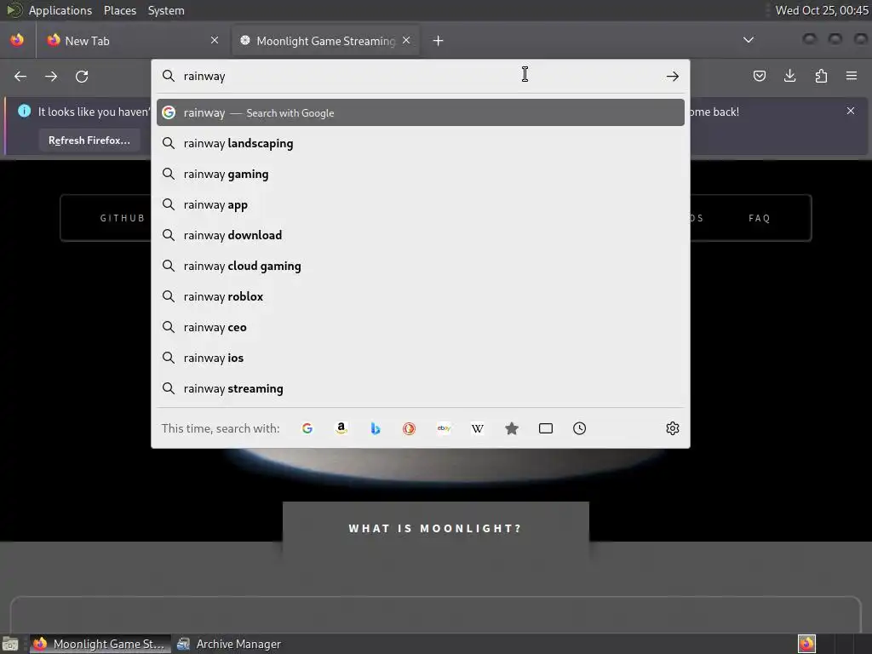The image size is (872, 654).
Task: Close the Moonlight Game Streaming tab
Action: pos(406,40)
